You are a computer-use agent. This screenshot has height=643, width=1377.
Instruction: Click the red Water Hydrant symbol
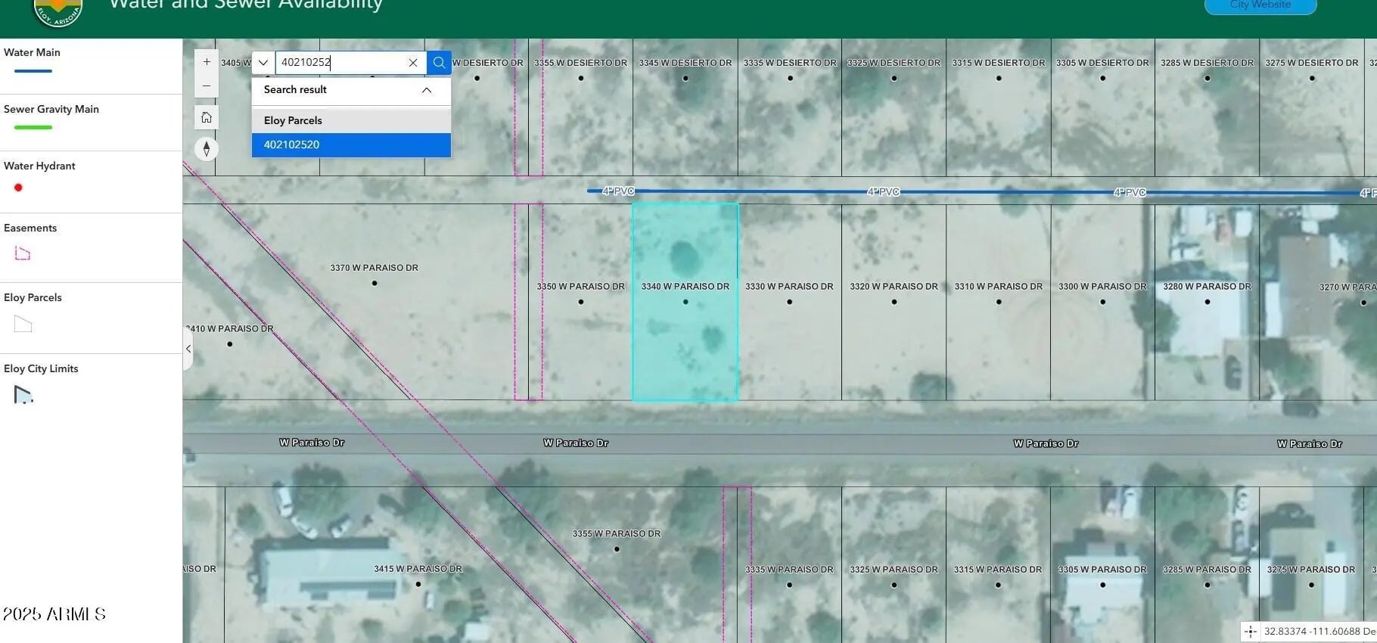18,188
